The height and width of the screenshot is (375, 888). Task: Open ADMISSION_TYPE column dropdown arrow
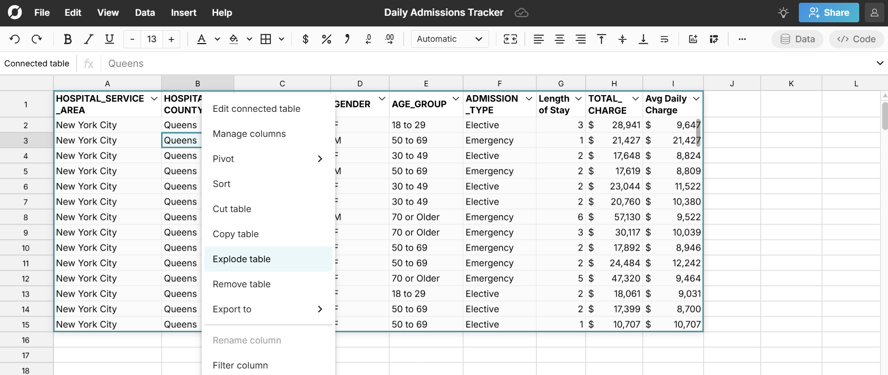coord(529,98)
